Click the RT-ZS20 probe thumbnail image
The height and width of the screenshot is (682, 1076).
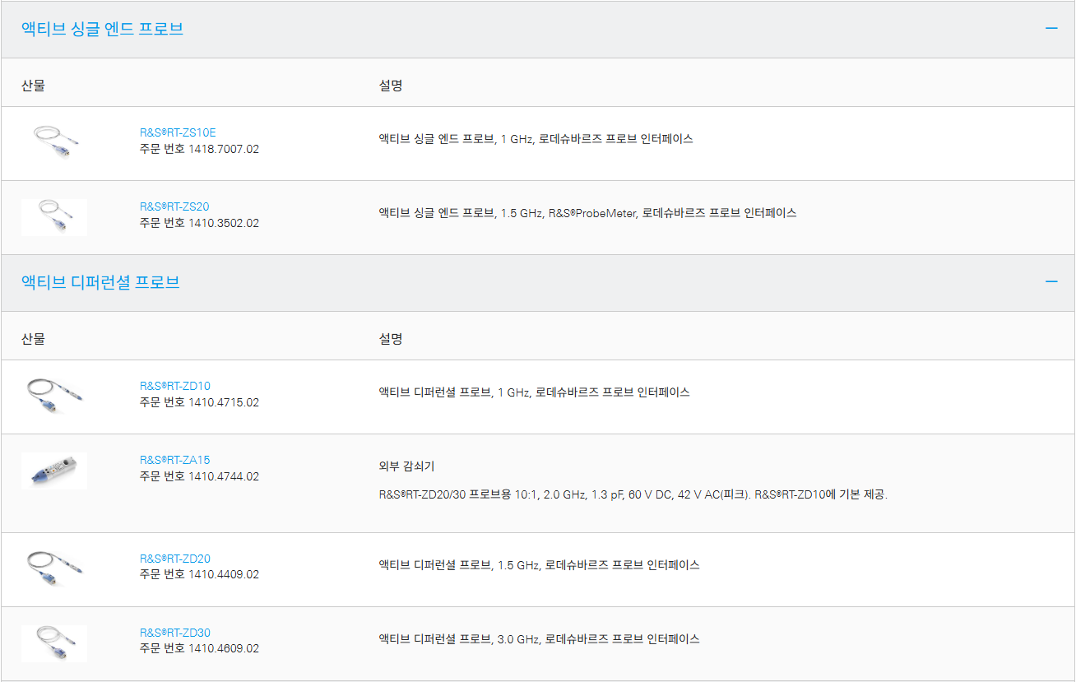(54, 216)
